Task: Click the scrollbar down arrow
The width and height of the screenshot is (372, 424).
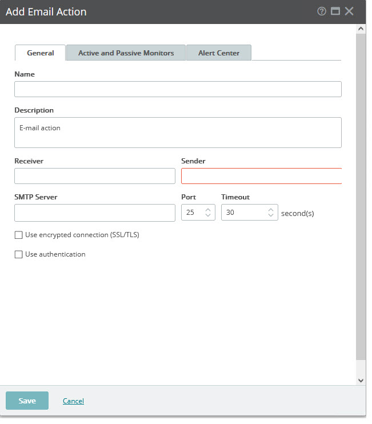Action: click(361, 381)
